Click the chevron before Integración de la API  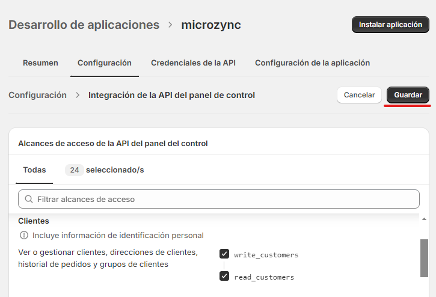pyautogui.click(x=78, y=95)
